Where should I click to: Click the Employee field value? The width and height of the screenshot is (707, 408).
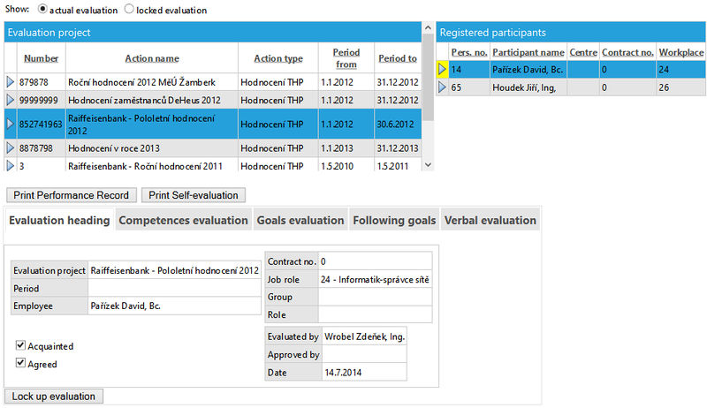point(174,306)
